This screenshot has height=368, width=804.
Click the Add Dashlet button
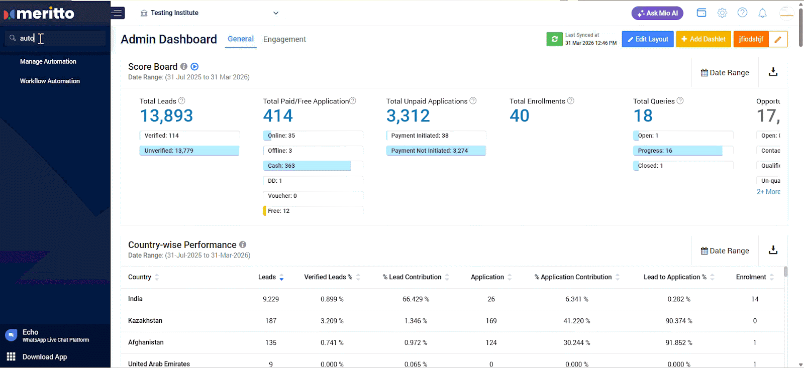pyautogui.click(x=703, y=39)
